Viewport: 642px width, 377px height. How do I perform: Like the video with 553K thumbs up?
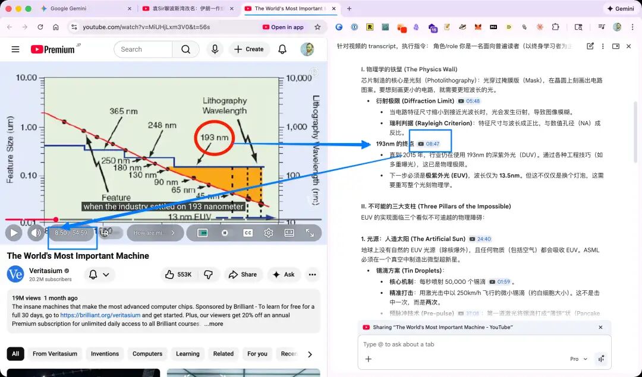[178, 274]
